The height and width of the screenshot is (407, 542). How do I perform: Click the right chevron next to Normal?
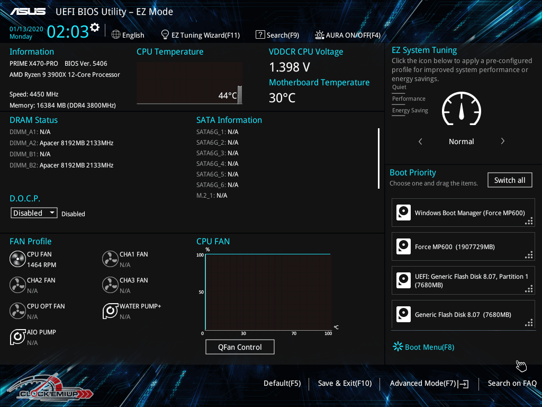tap(502, 141)
